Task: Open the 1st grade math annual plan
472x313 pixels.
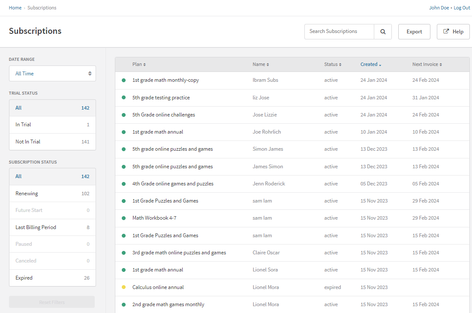Action: click(x=157, y=131)
